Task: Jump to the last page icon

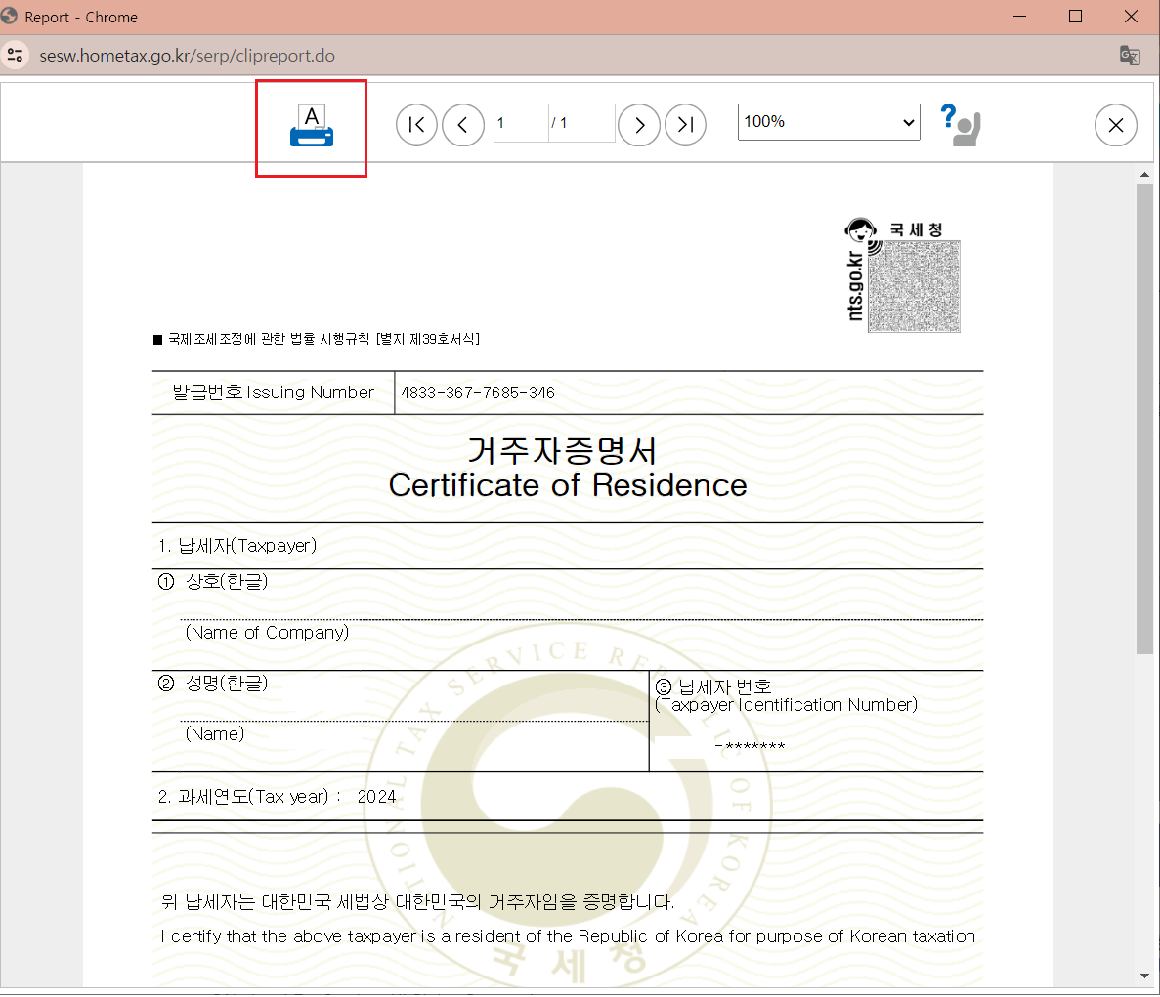Action: [686, 124]
